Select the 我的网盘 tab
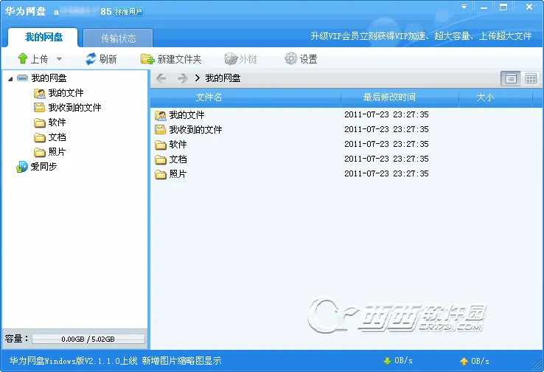Image resolution: width=544 pixels, height=372 pixels. tap(43, 37)
